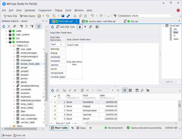Select the sales field in field list
Viewport: 182px width, 139px height.
(176, 39)
